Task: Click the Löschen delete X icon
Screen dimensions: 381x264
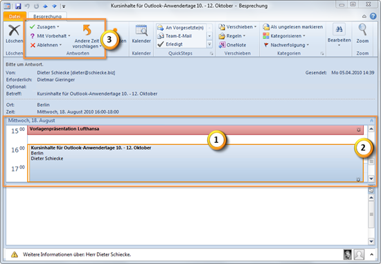Action: pos(14,30)
